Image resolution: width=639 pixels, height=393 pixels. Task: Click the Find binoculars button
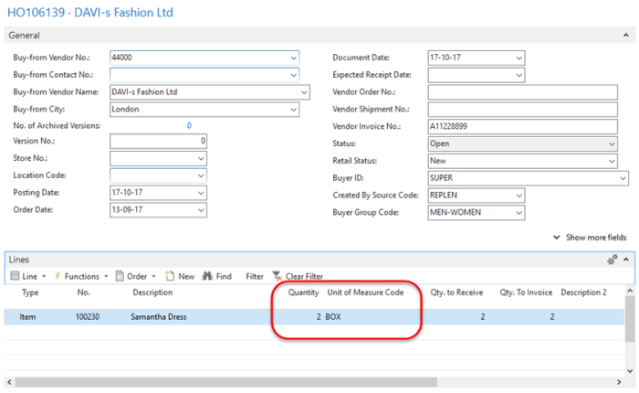pos(217,276)
